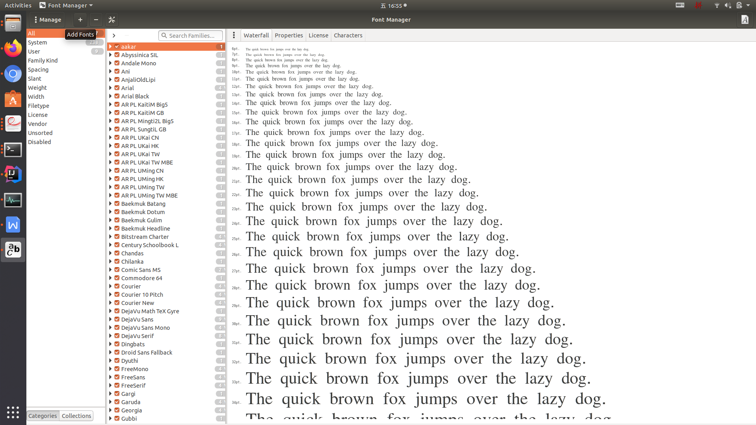Expand the FreeSerif font family
This screenshot has width=756, height=425.
pos(111,386)
